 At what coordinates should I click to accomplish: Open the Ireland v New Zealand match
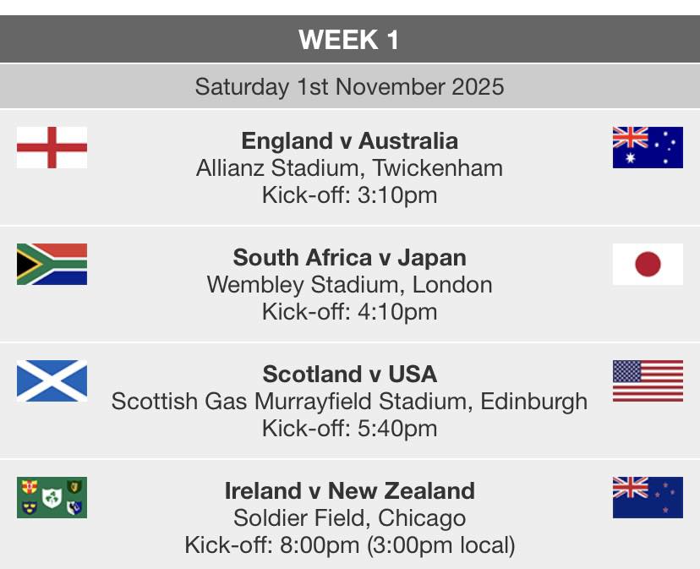(349, 491)
